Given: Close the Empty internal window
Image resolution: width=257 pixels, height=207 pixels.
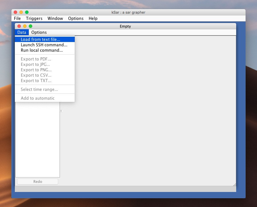Looking at the screenshot, I should click(19, 26).
